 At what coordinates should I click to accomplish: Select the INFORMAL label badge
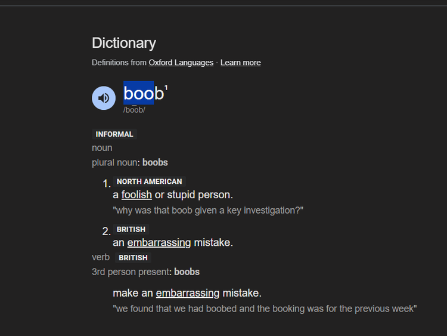[114, 134]
